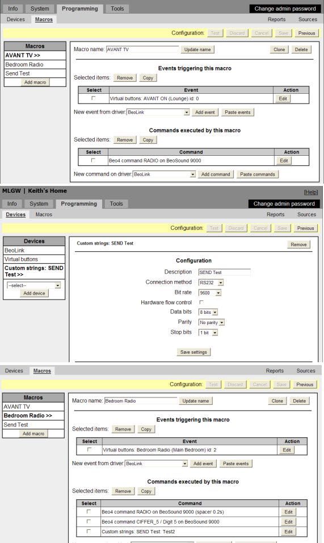Remove the SEND Test custom strings device
Viewport: 324px width, 543px height.
(298, 244)
